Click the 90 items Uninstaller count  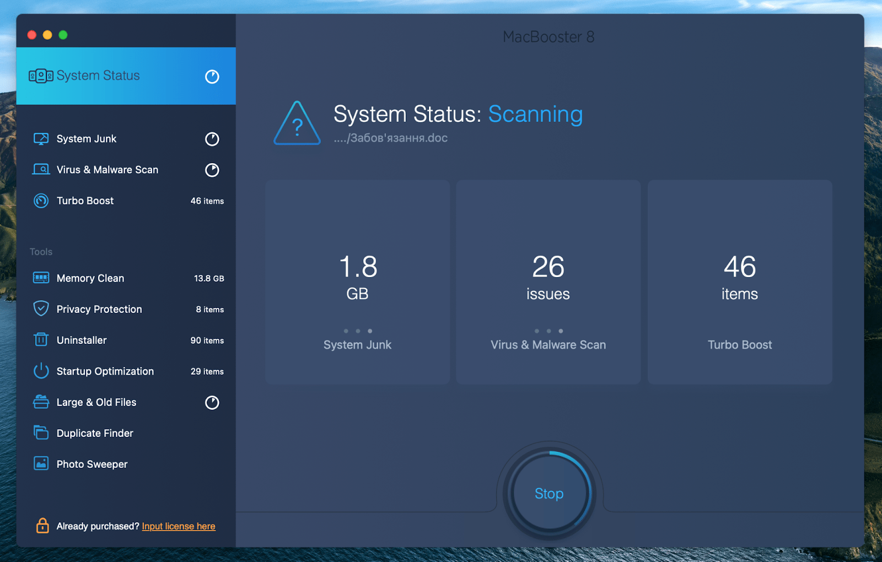(x=207, y=341)
